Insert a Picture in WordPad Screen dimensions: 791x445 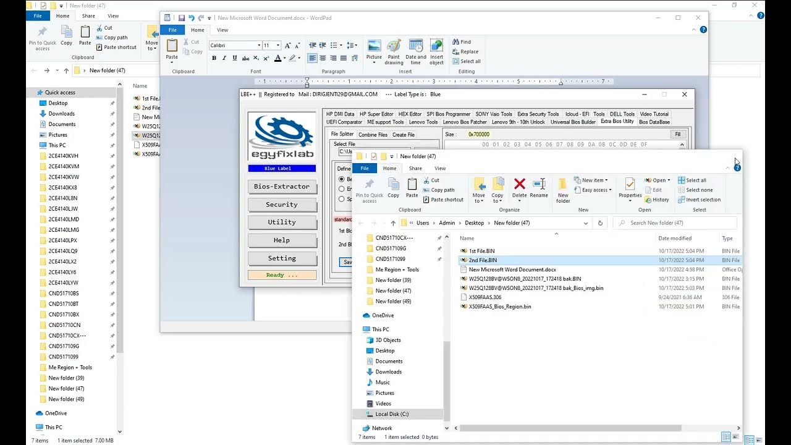point(374,52)
